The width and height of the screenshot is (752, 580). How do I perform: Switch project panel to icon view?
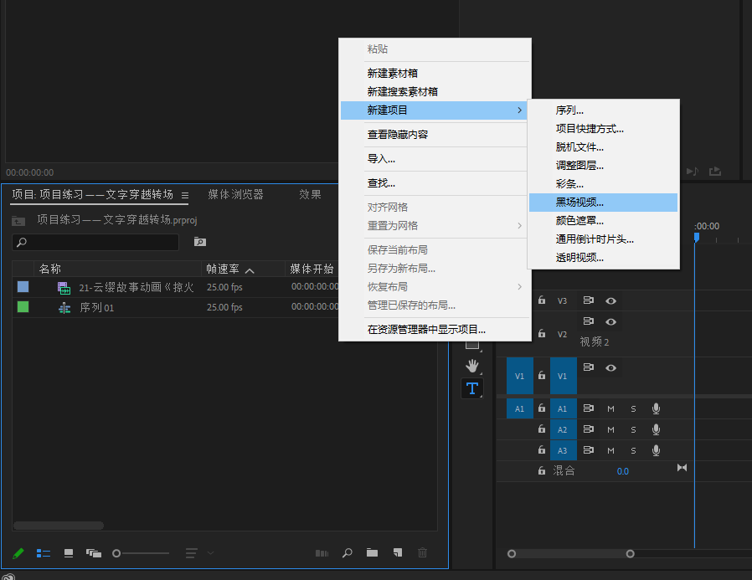point(69,553)
